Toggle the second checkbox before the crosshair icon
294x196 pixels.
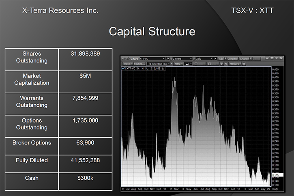click(209, 64)
